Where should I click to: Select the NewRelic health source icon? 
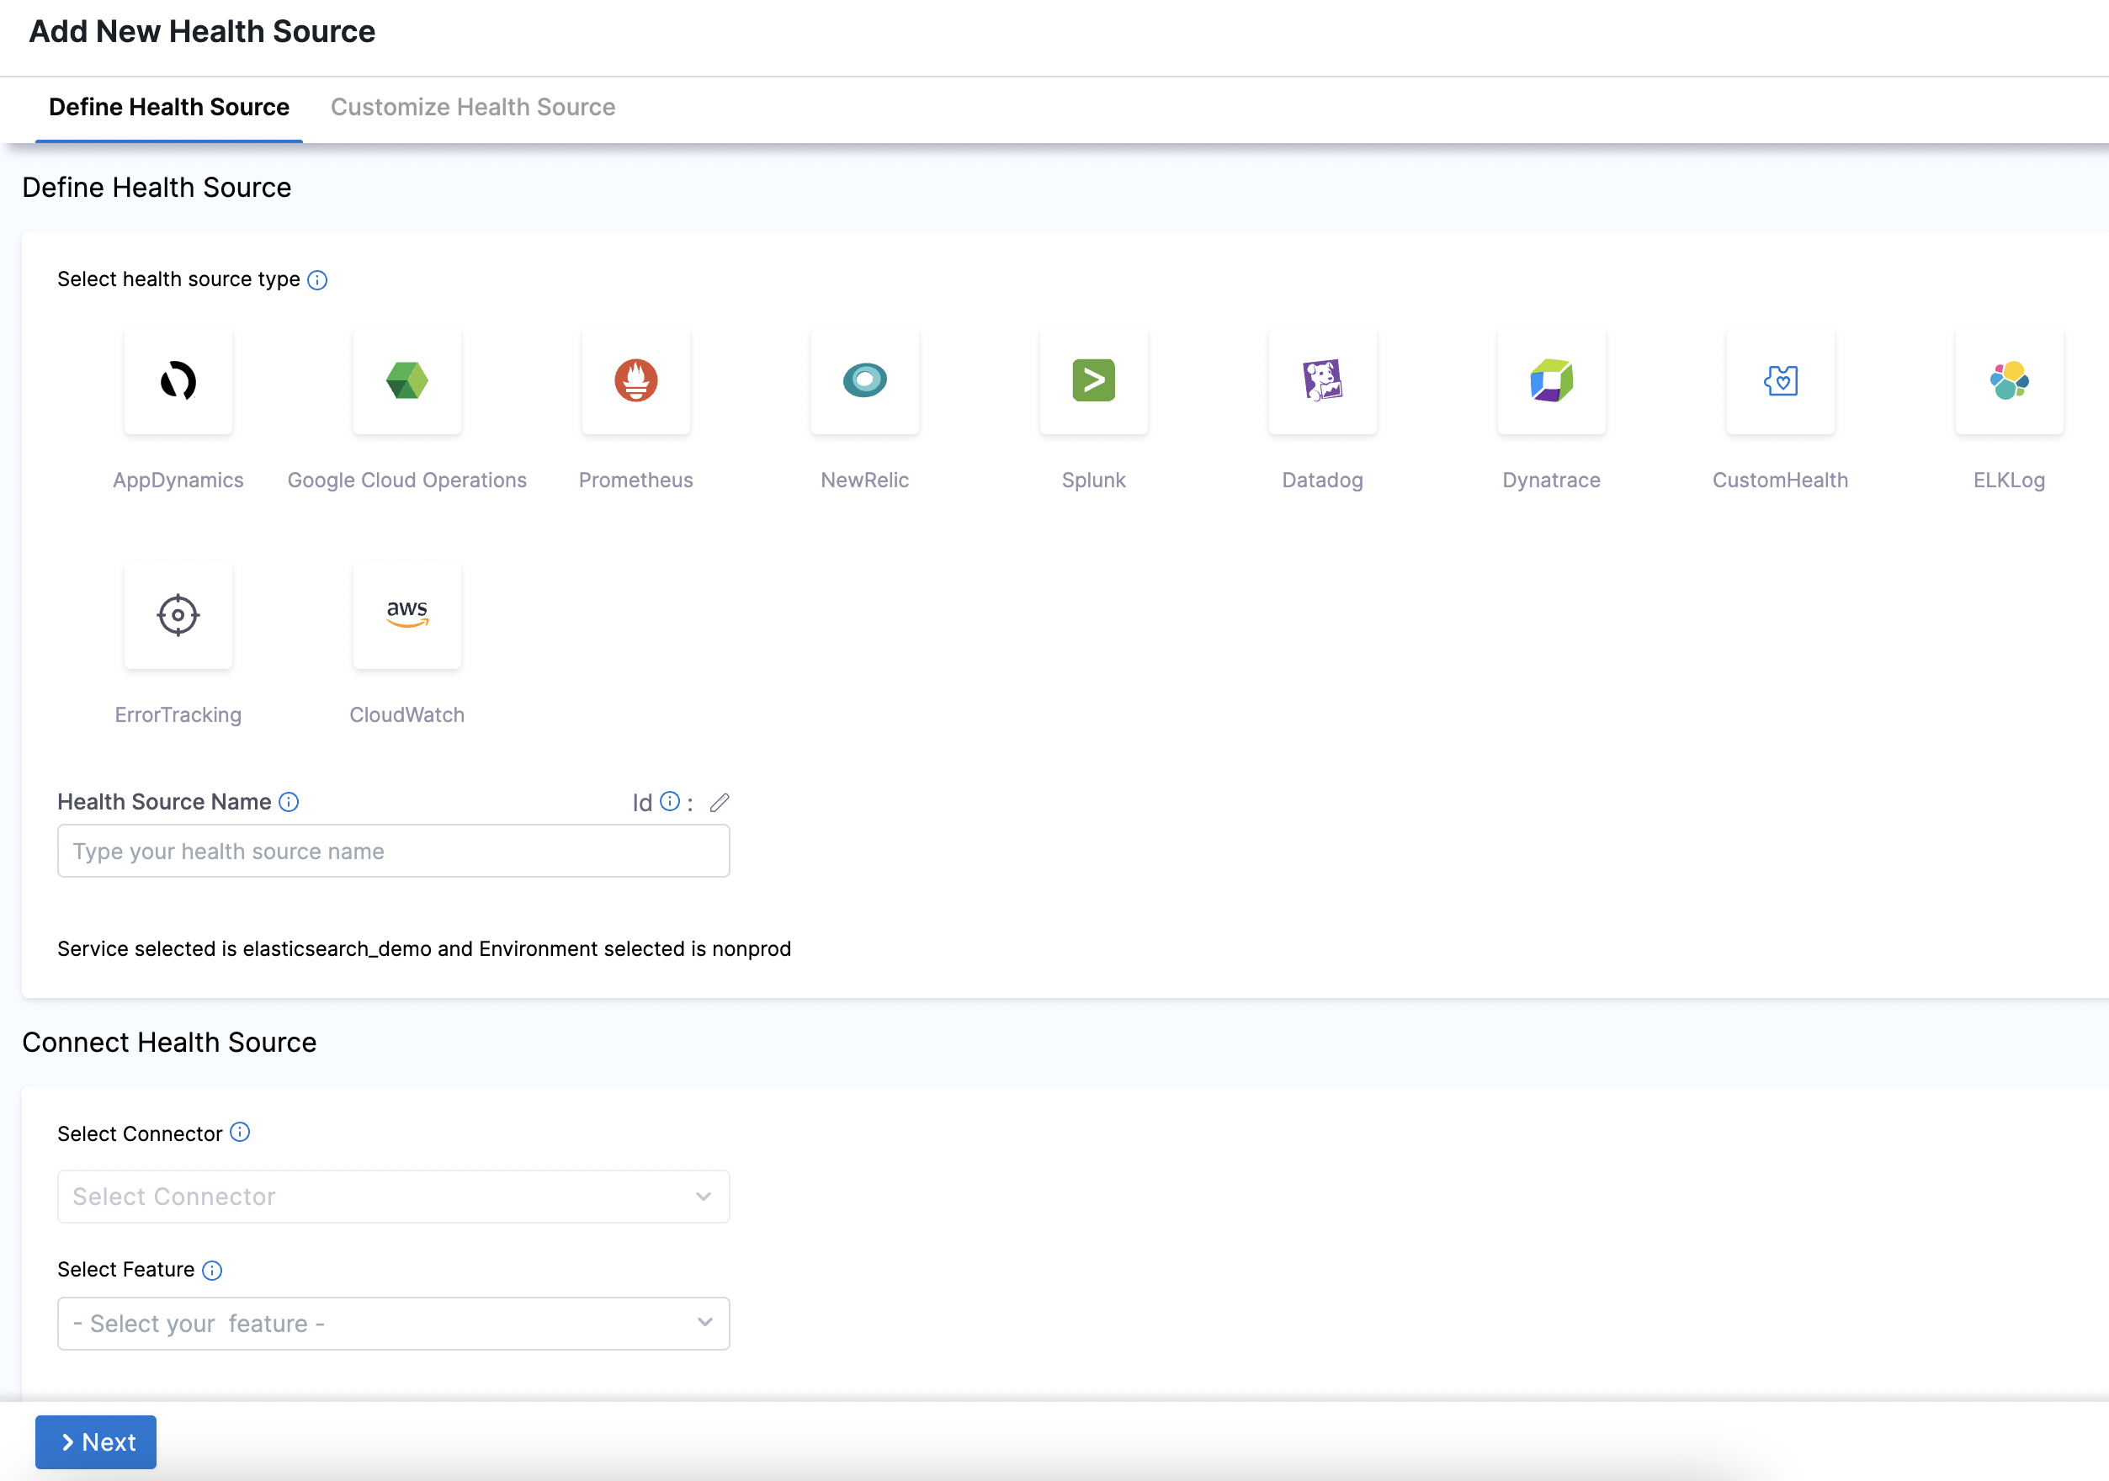click(x=864, y=380)
